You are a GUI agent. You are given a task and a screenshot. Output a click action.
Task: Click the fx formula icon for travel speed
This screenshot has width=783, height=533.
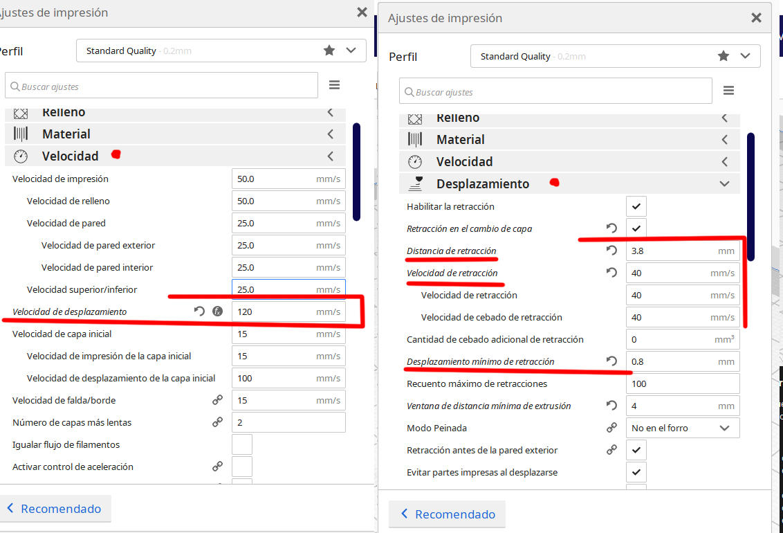pos(217,311)
